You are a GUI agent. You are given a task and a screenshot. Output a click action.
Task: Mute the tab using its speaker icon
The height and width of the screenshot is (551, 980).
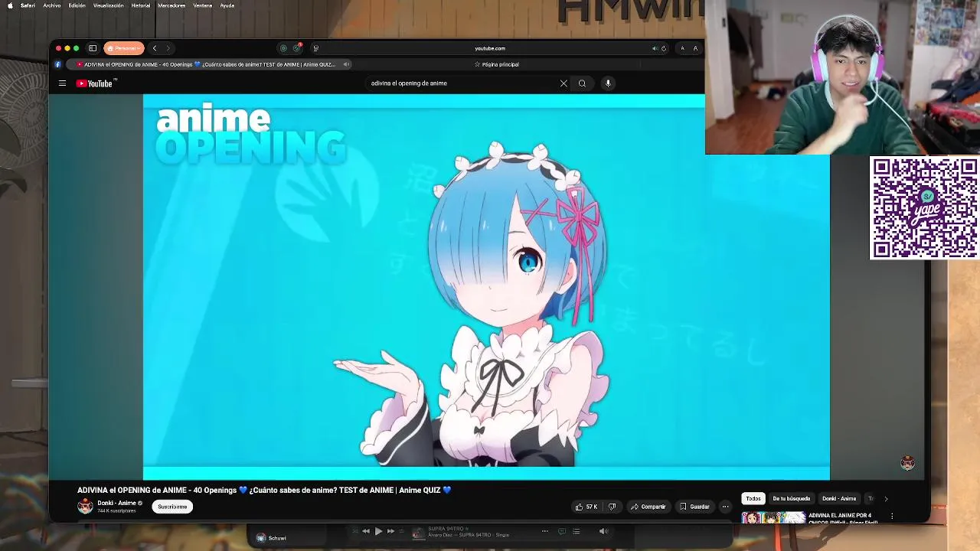[346, 64]
